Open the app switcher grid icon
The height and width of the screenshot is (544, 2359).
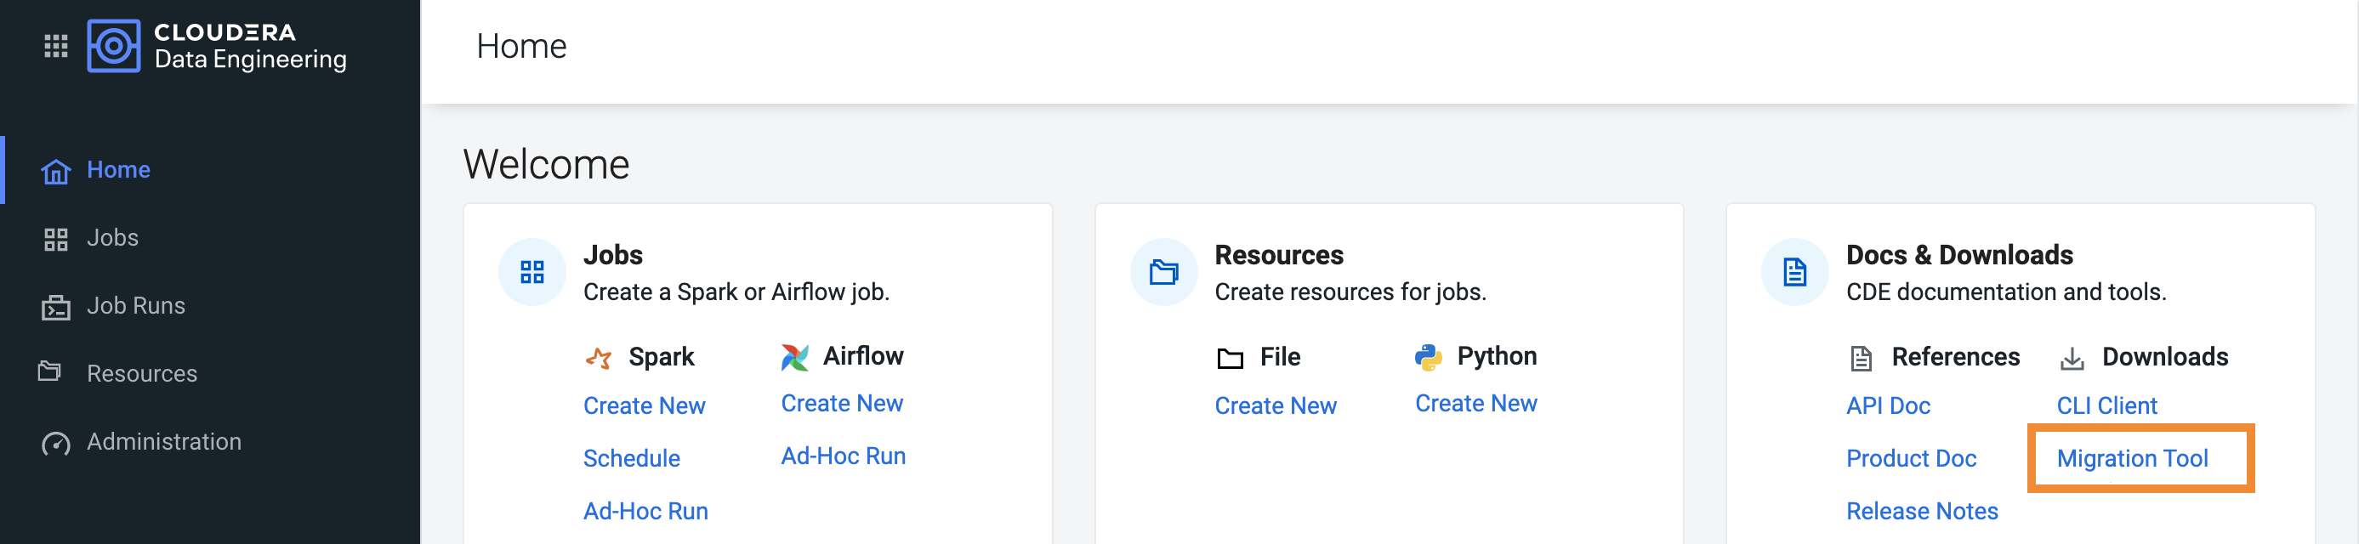56,46
